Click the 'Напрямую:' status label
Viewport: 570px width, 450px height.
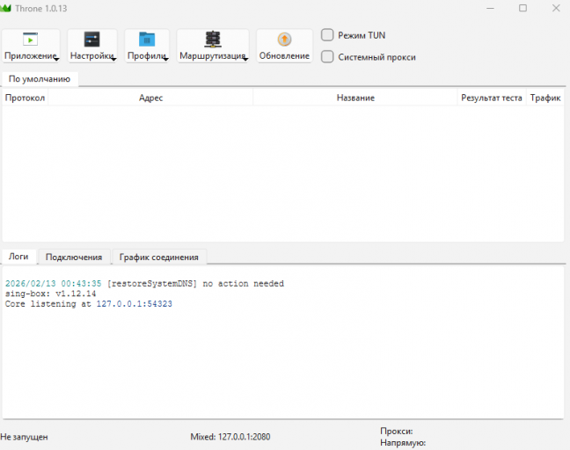point(403,443)
